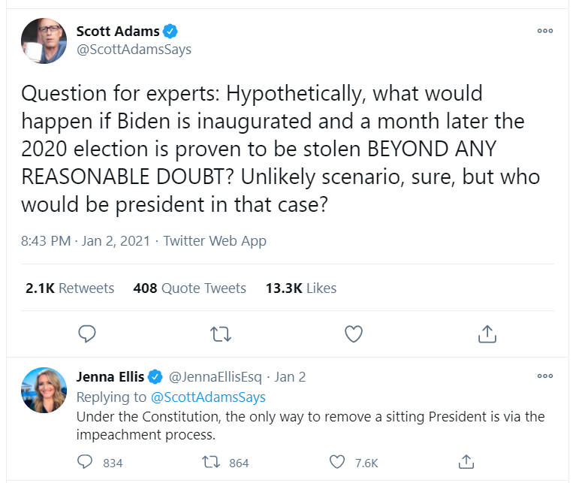Like Jenna Ellis' reply
The height and width of the screenshot is (483, 576).
coord(338,462)
